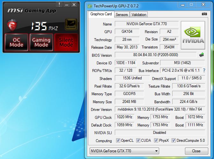Click the Bandwidth value 224.4 GB/s
Viewport: 214px width, 159px height.
[189, 102]
